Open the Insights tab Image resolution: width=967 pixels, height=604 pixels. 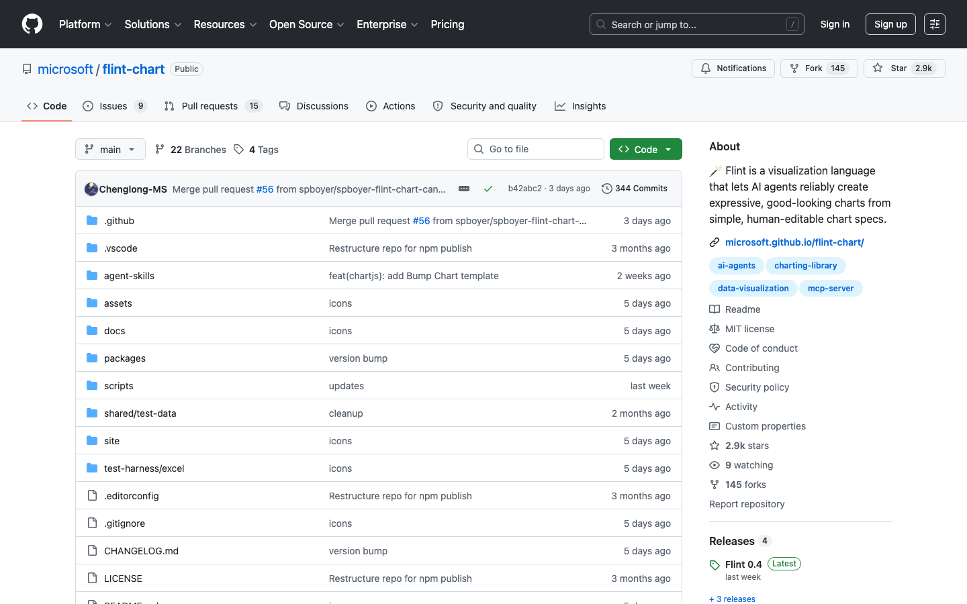(580, 106)
